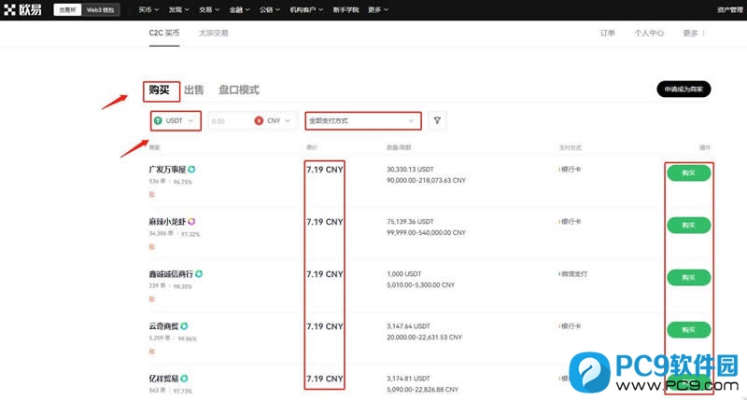Switch to 购买 tab
Image resolution: width=747 pixels, height=400 pixels.
coord(159,90)
